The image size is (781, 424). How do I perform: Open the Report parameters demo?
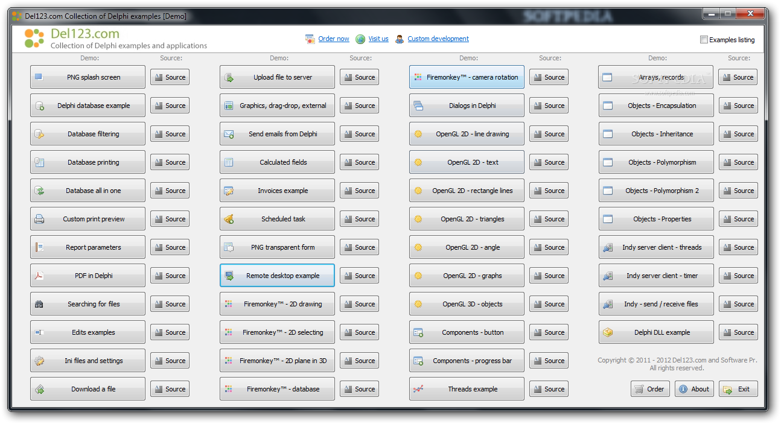pos(88,247)
